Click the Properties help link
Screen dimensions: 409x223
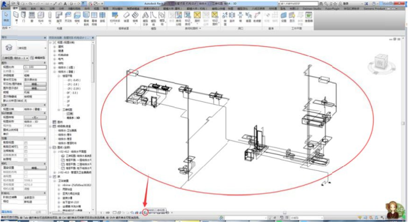point(7,212)
